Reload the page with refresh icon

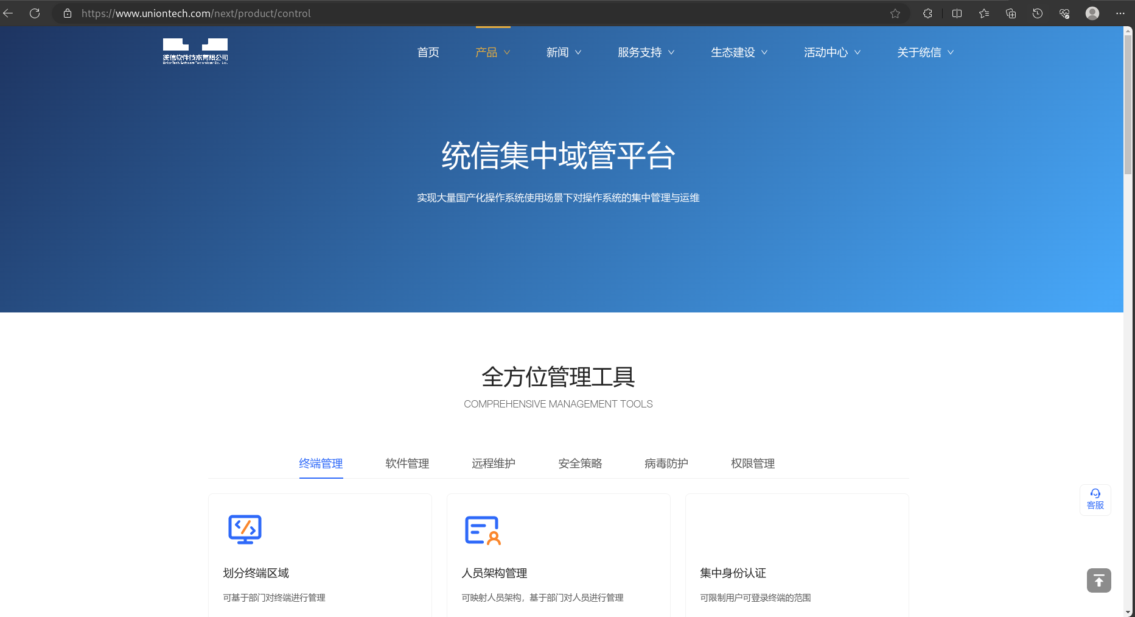coord(35,13)
